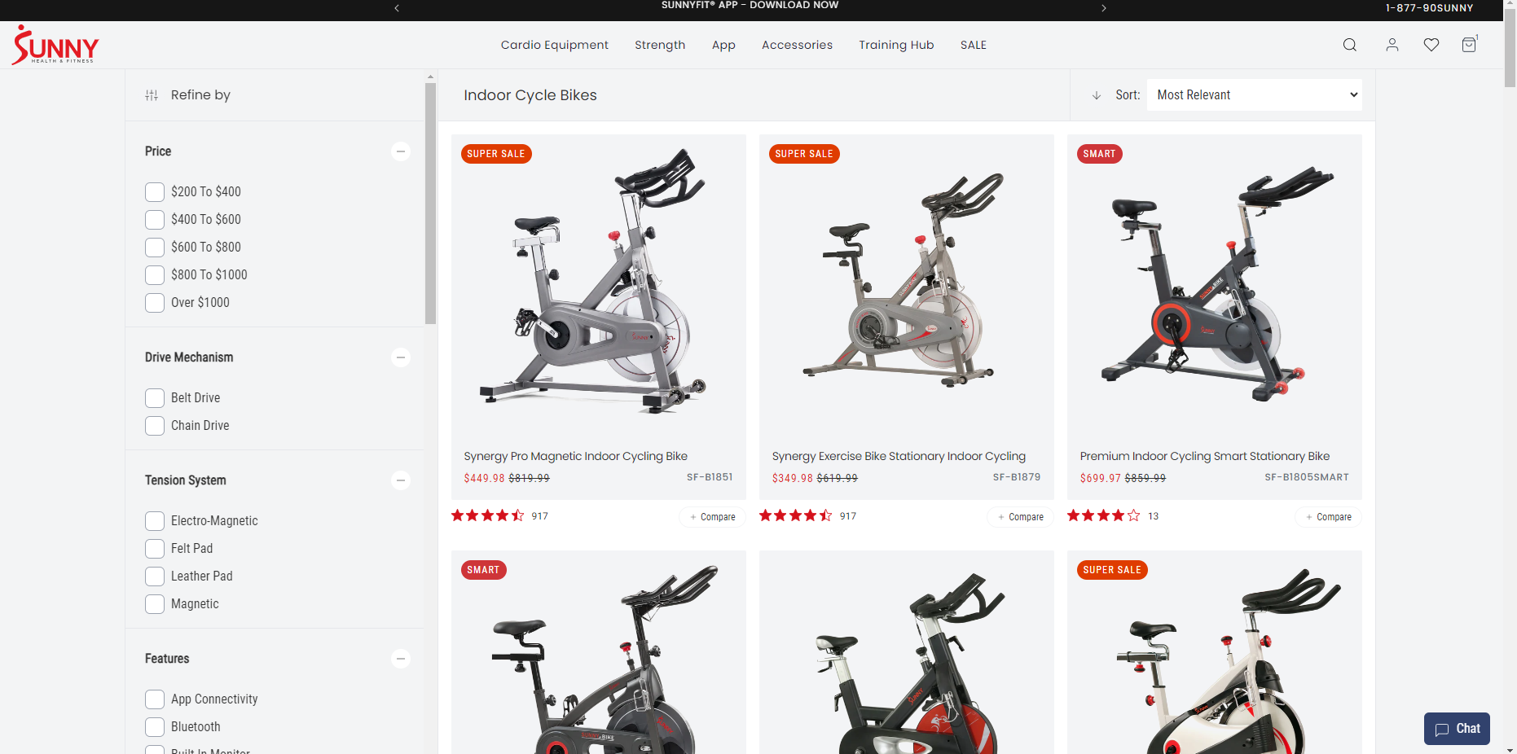Show previous announcement banner arrow
1517x754 pixels.
click(x=397, y=8)
